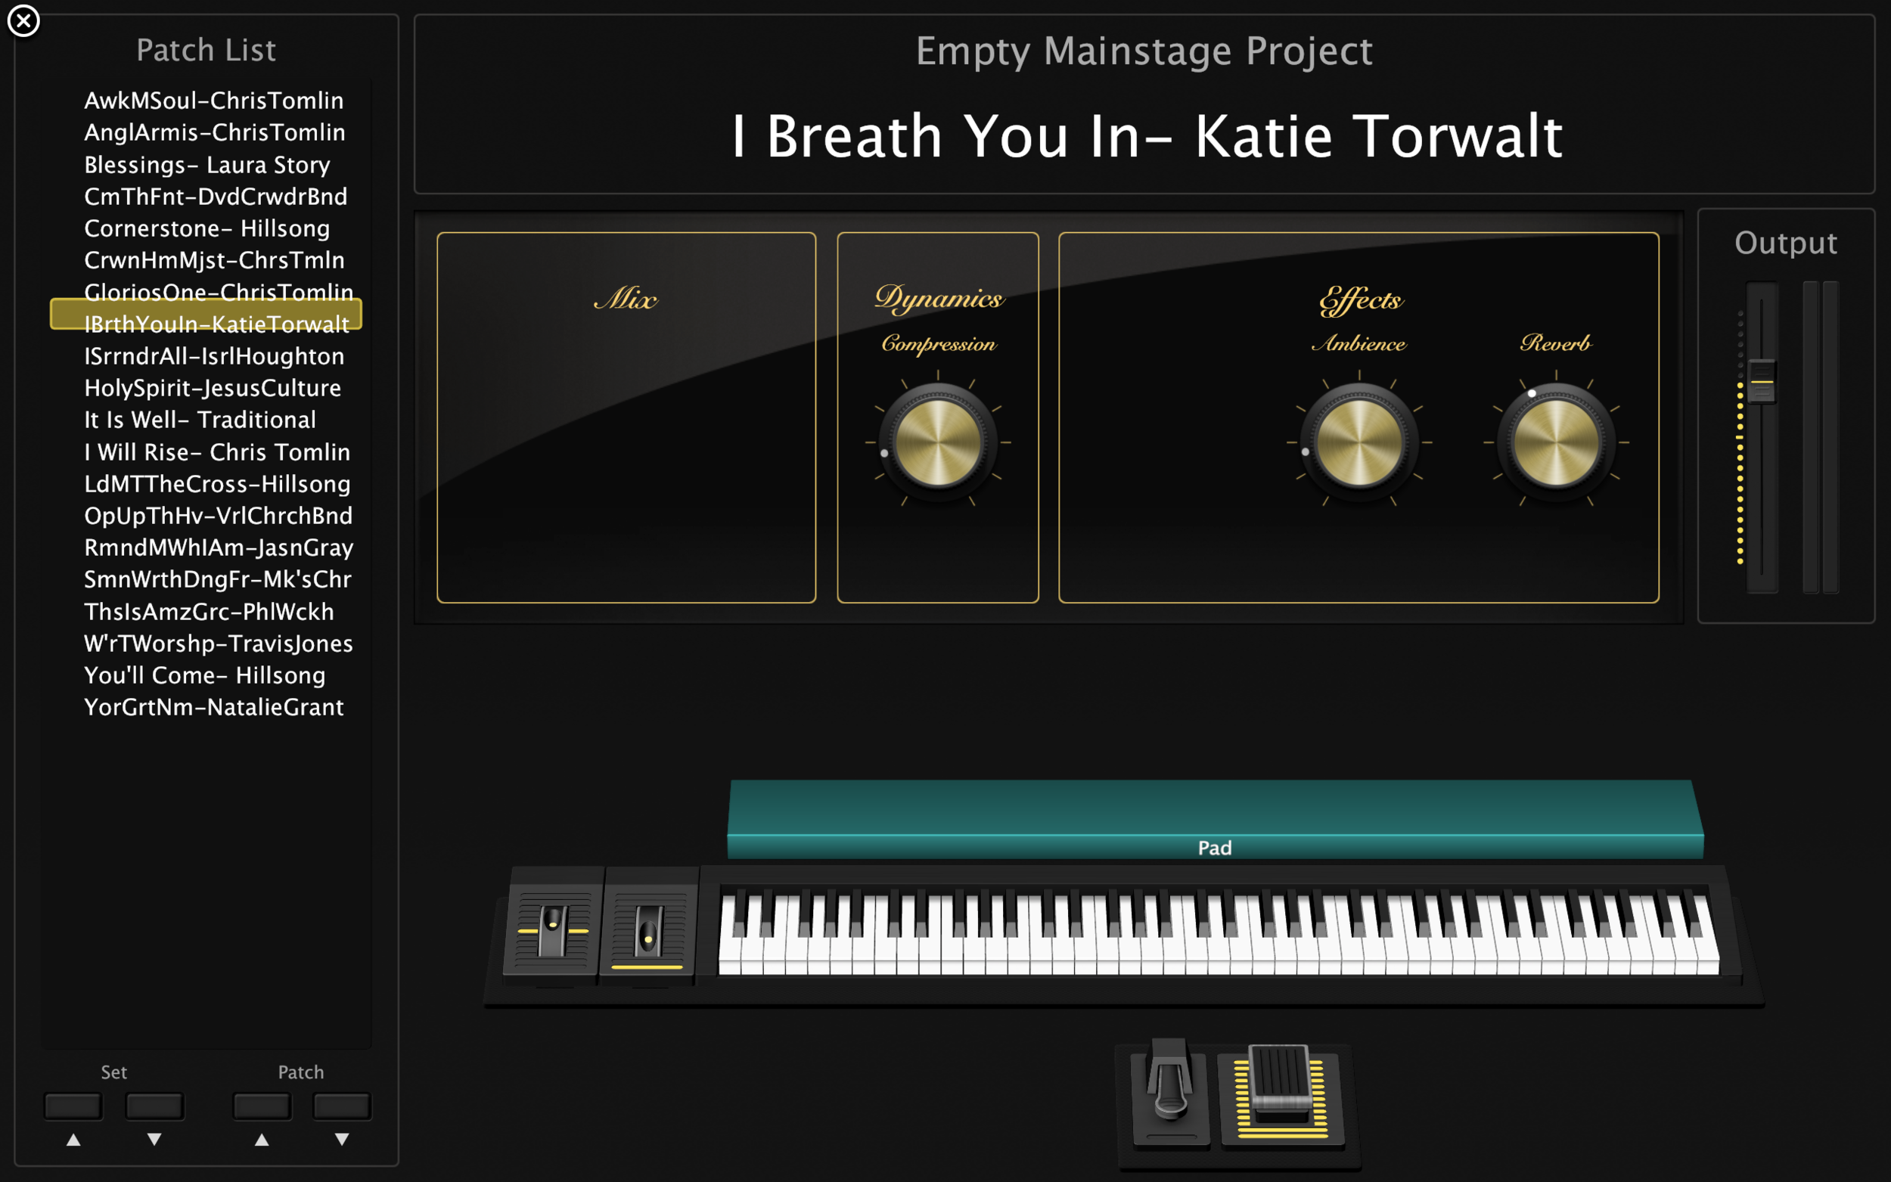Select AwkMSoul-ChrisTomlin patch
Screen dimensions: 1891x1182
pyautogui.click(x=213, y=100)
